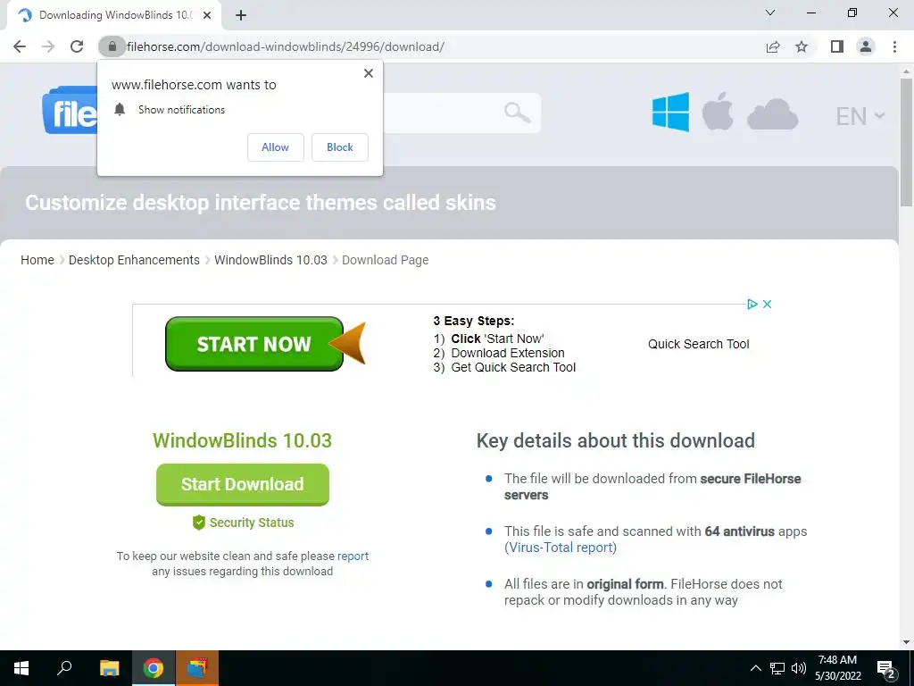This screenshot has height=686, width=914.
Task: Open the Windows Start menu
Action: click(21, 668)
